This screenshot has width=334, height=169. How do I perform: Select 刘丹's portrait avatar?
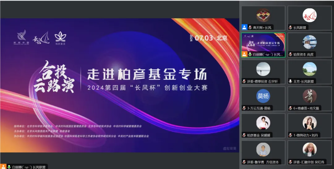[x=310, y=123]
